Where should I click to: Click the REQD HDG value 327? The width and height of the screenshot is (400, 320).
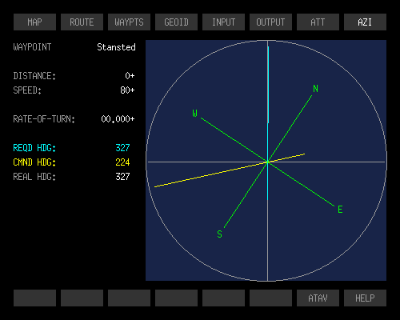122,148
